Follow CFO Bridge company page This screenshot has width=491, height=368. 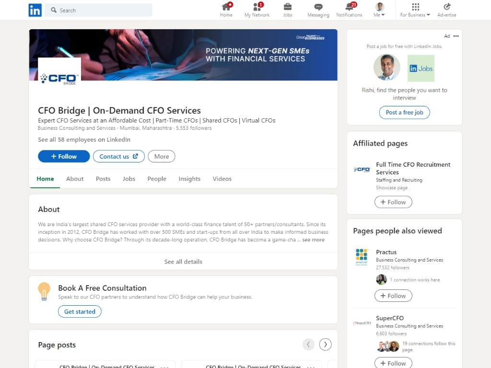coord(64,156)
